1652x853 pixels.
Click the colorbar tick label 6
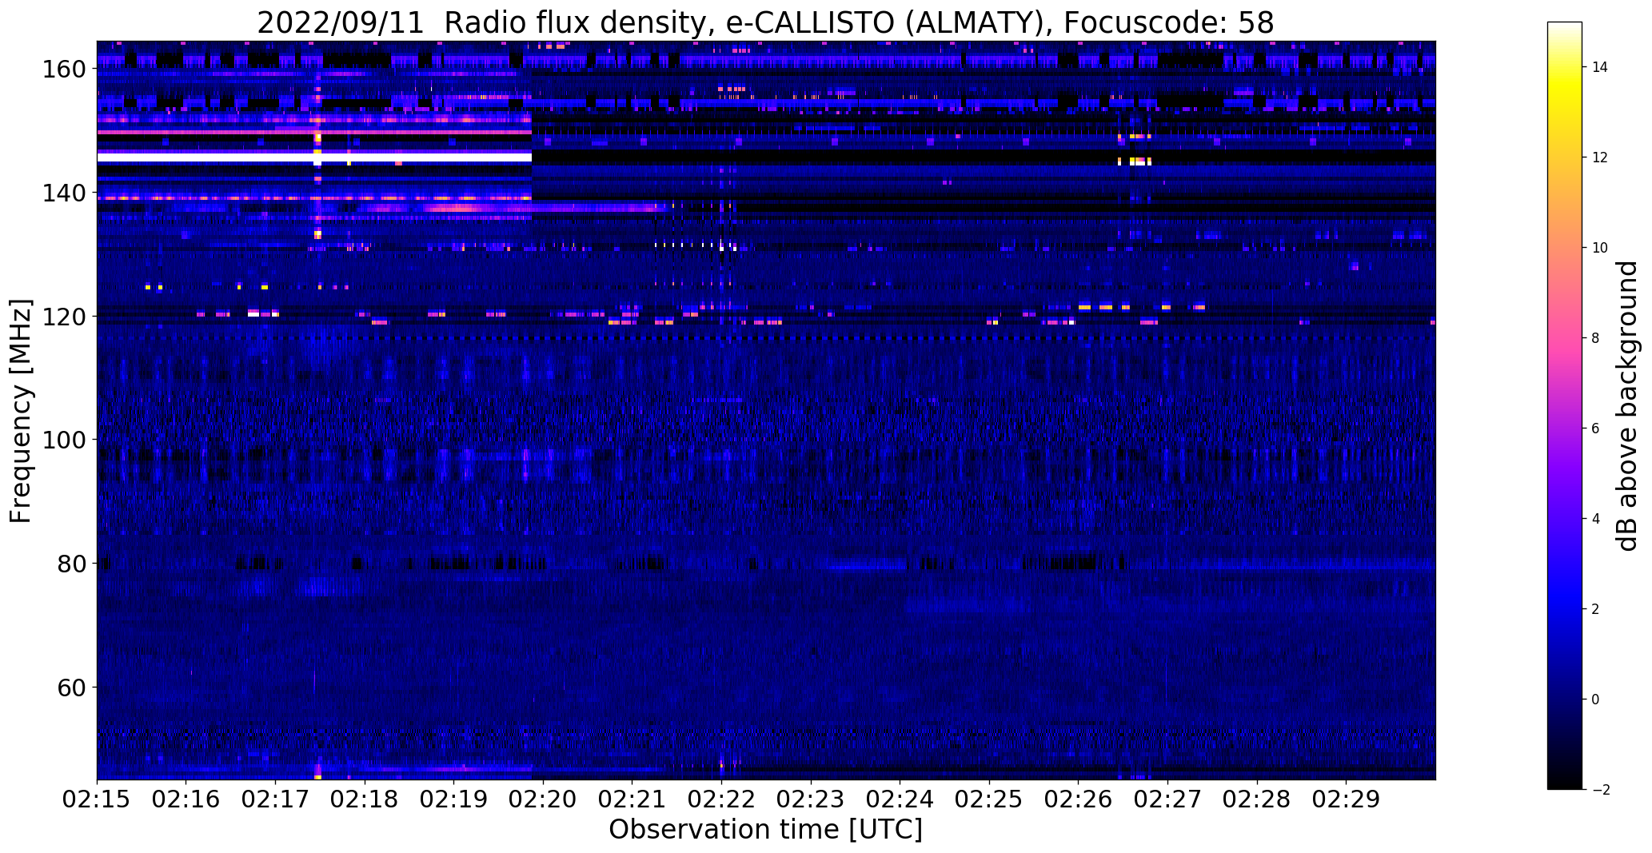[1596, 428]
